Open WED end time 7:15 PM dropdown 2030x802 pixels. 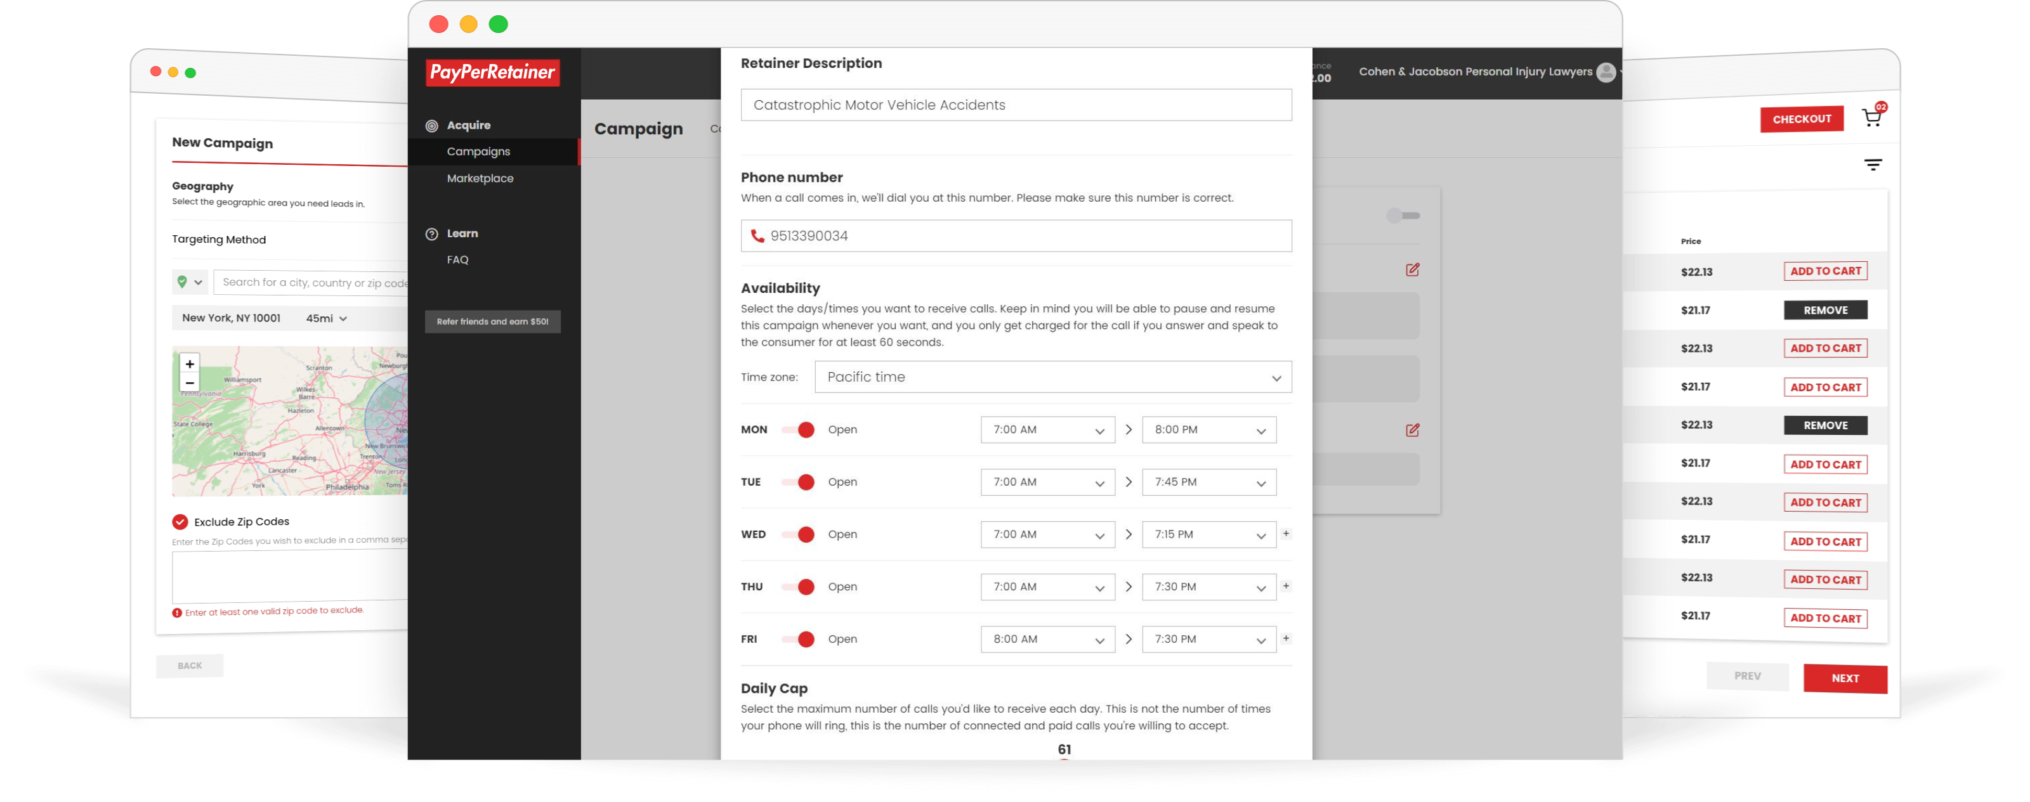pyautogui.click(x=1209, y=534)
